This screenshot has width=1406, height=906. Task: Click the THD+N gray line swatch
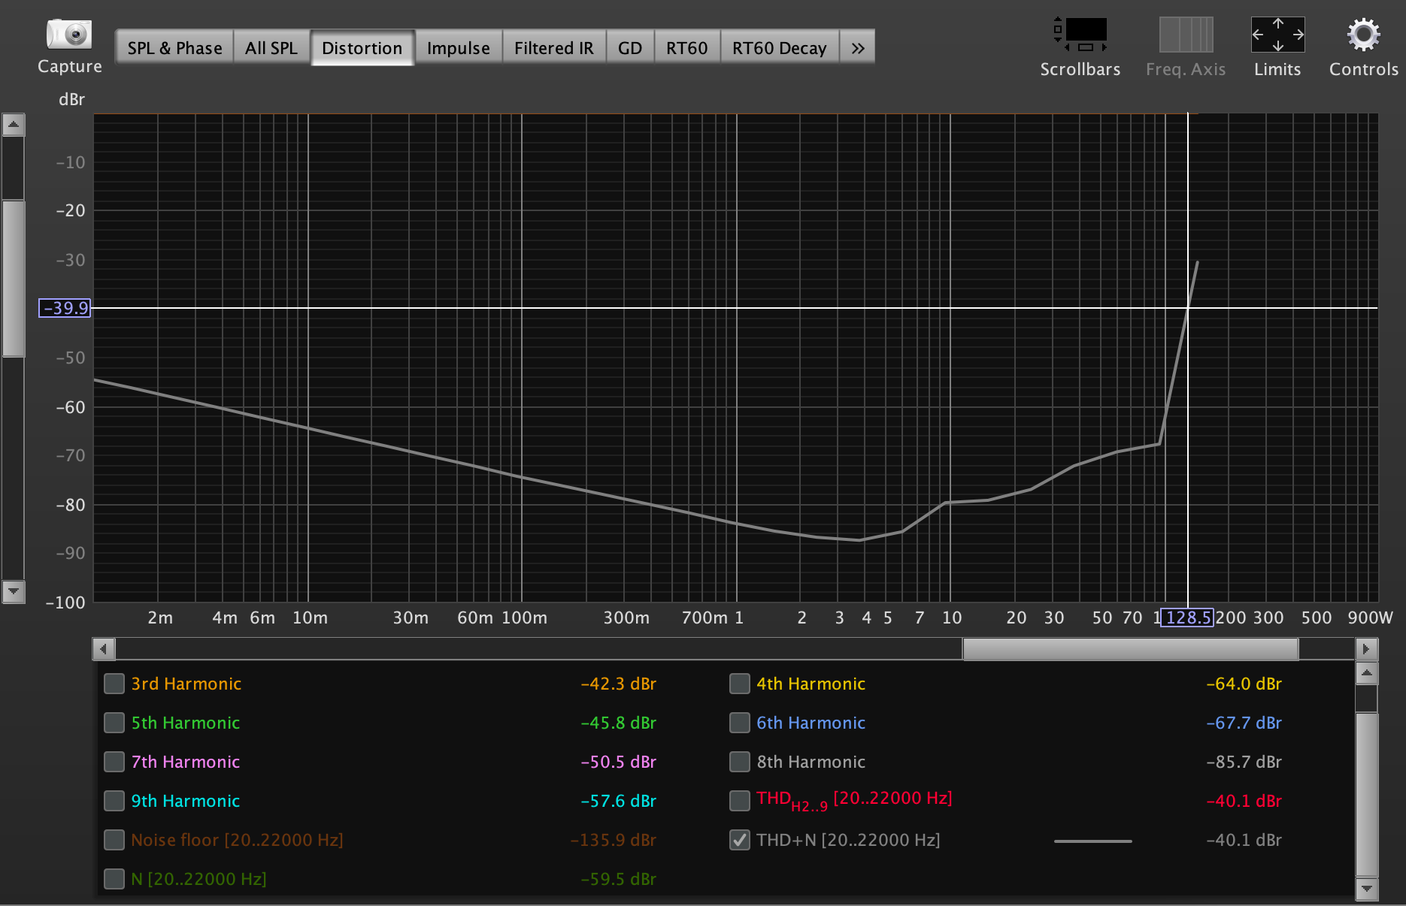coord(1092,841)
